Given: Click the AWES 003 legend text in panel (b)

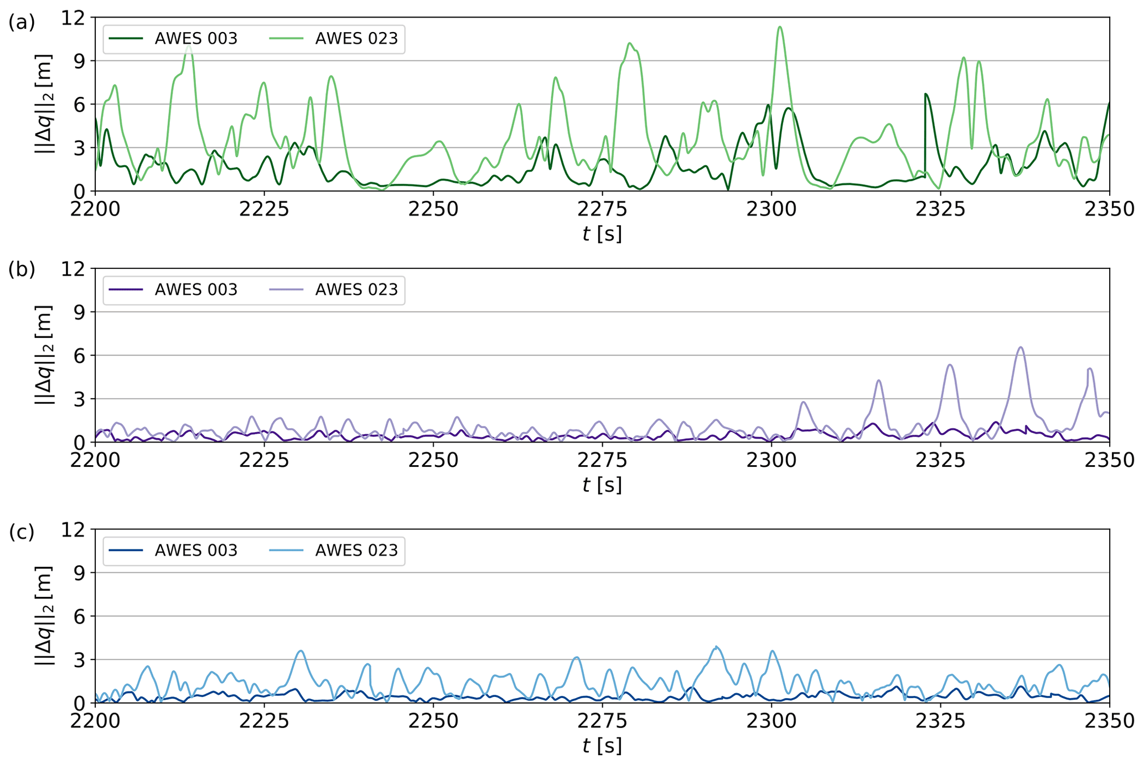Looking at the screenshot, I should [x=196, y=290].
